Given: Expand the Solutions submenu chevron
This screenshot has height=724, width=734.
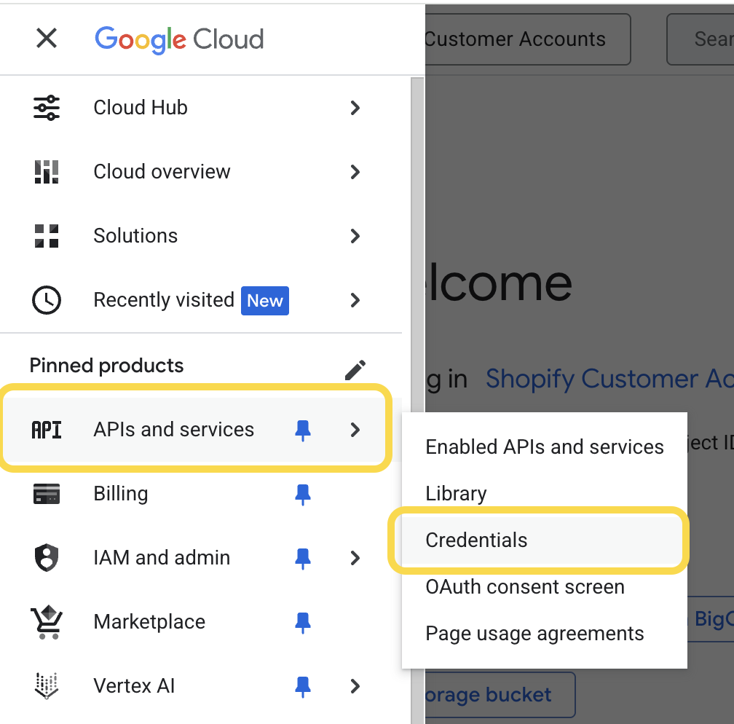Looking at the screenshot, I should 355,235.
